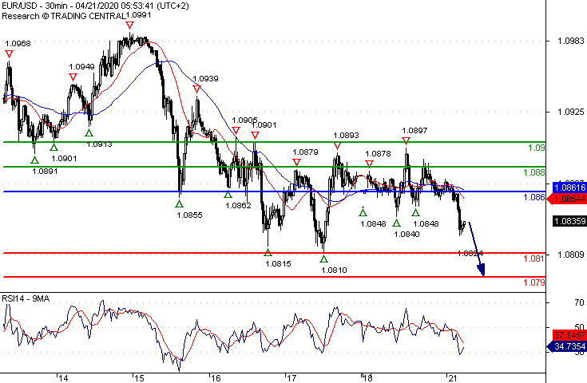This screenshot has height=383, width=587.
Task: Click date 21 on the time axis
Action: (453, 378)
